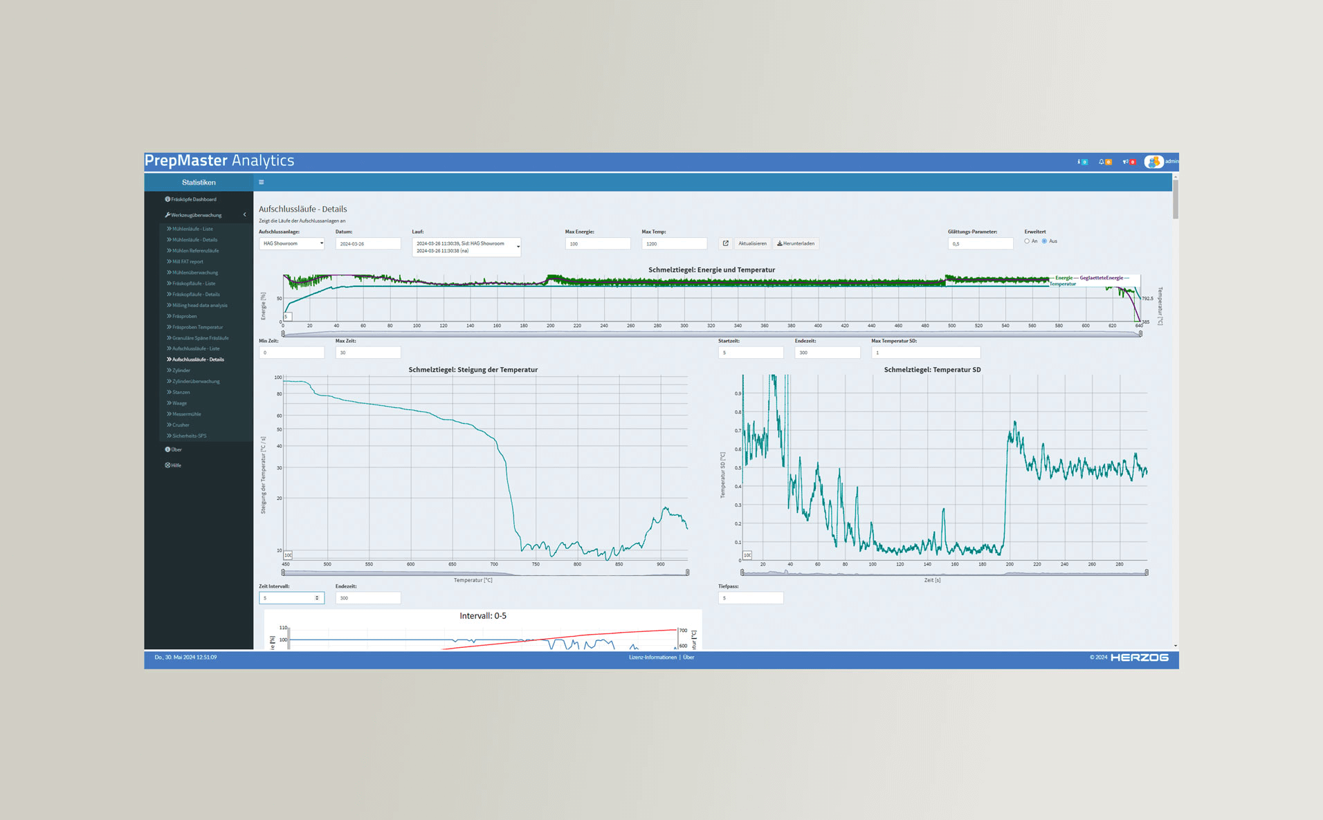
Task: Click the Min Zeit input field
Action: [x=291, y=353]
